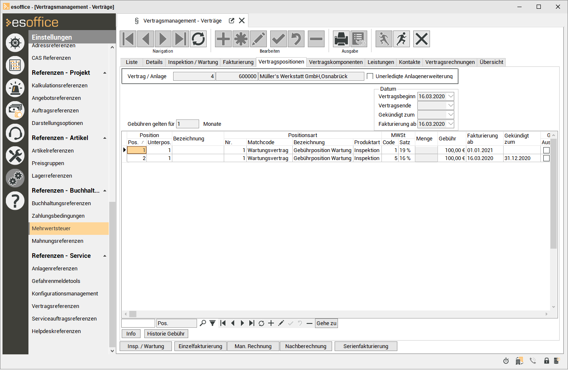Screen dimensions: 568x374
Task: Click the large X toolbar icon
Action: tap(422, 39)
